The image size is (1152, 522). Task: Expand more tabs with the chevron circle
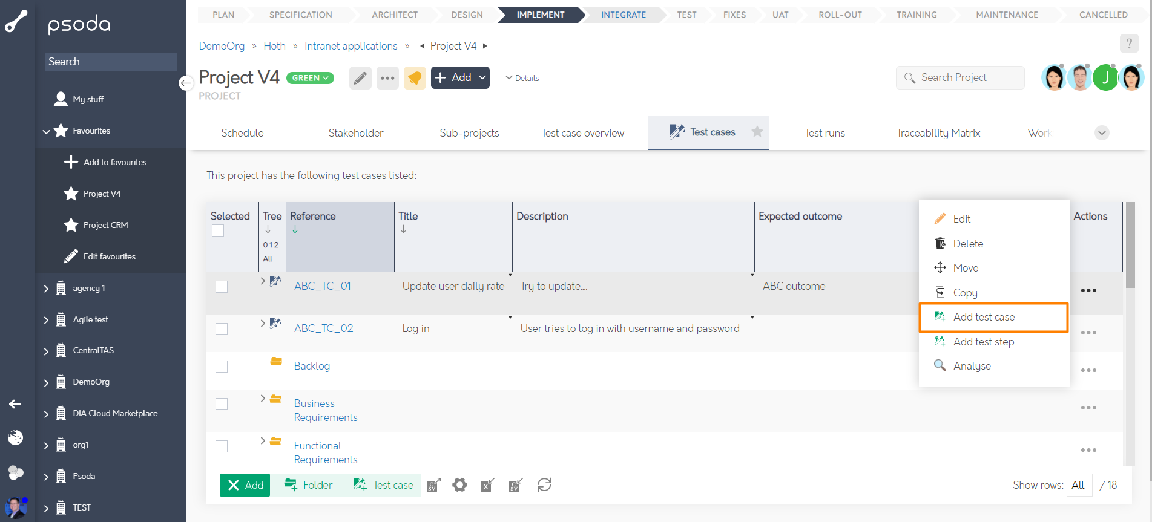click(1102, 132)
